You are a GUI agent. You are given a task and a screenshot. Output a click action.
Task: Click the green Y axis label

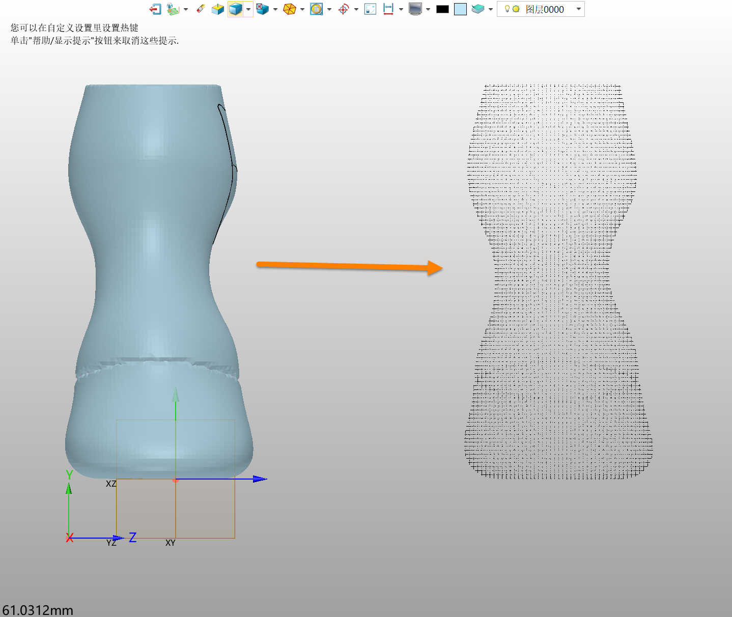[x=70, y=474]
